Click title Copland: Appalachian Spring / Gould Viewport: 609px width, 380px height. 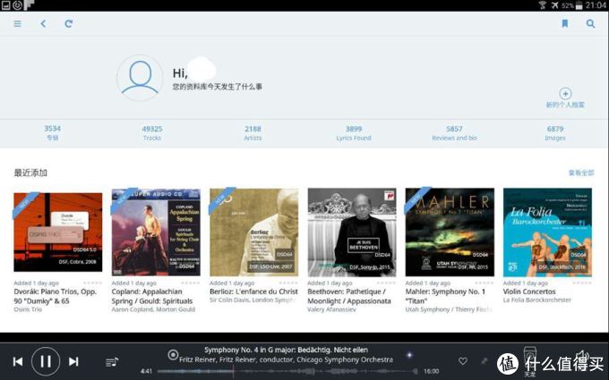[152, 296]
